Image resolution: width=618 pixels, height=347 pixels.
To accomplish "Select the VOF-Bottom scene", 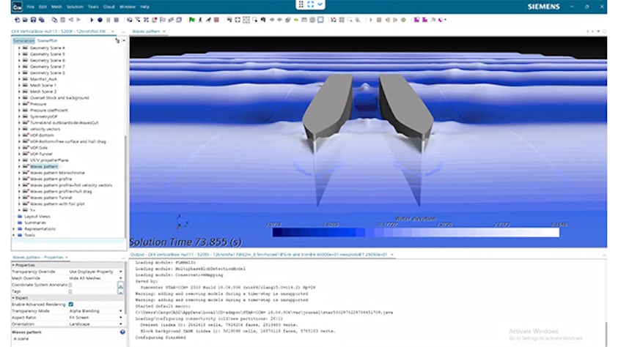I will pos(42,135).
